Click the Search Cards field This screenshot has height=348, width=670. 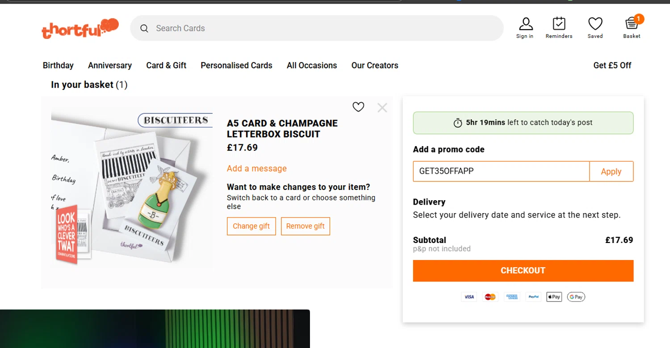pyautogui.click(x=322, y=28)
